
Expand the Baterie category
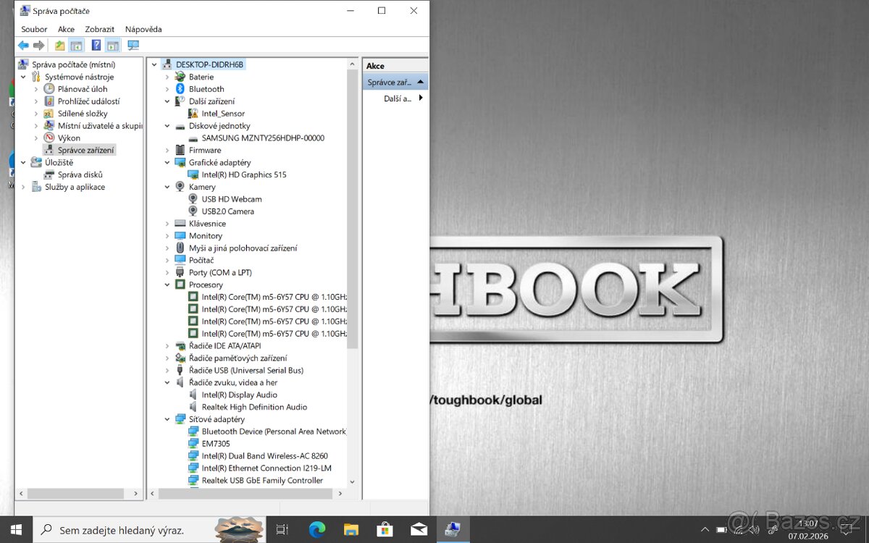pos(167,76)
